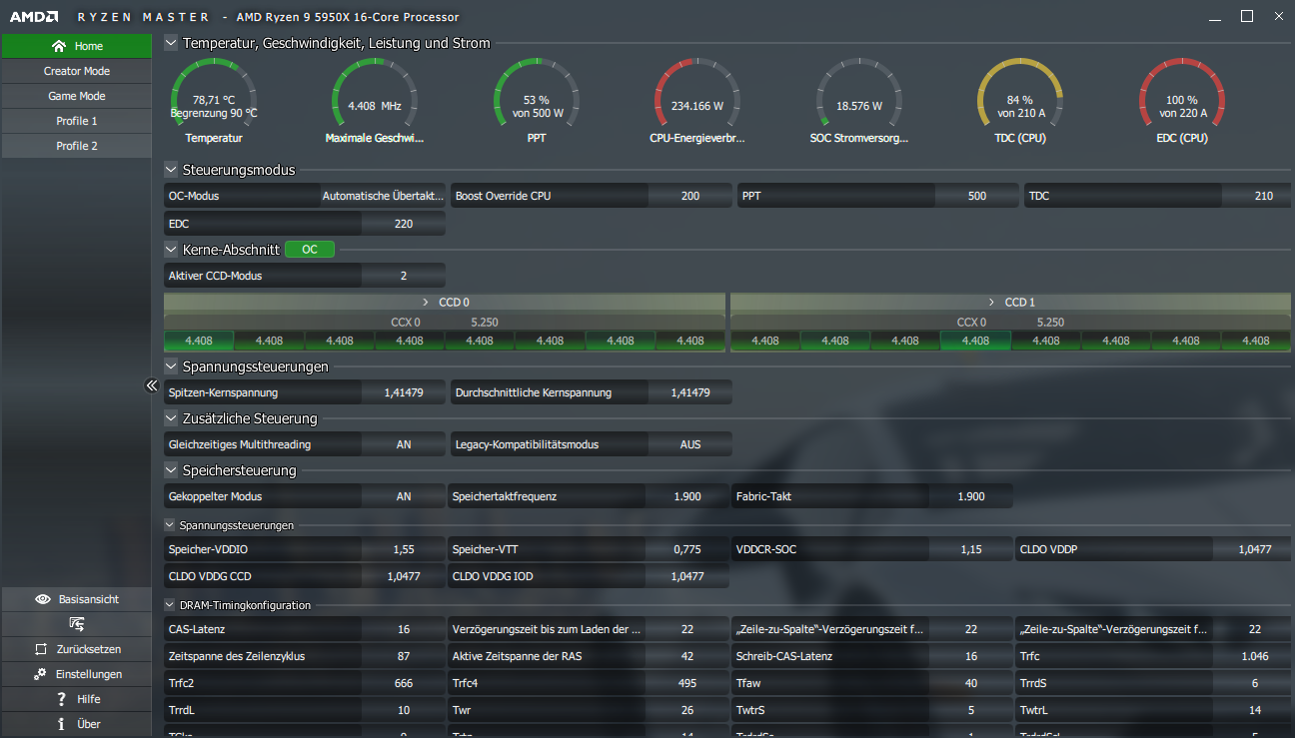
Task: Toggle the green OC badge
Action: [310, 250]
